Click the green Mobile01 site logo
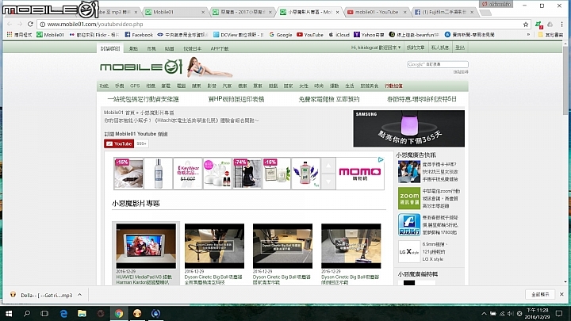Screen dimensions: 571x321 [141, 67]
